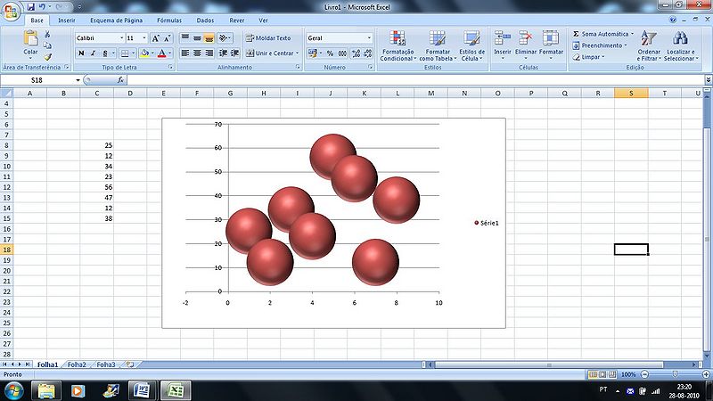Toggle bold formatting (N button)
Image resolution: width=713 pixels, height=401 pixels.
pos(80,53)
